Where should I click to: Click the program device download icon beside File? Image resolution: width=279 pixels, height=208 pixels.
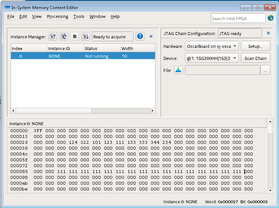click(178, 70)
